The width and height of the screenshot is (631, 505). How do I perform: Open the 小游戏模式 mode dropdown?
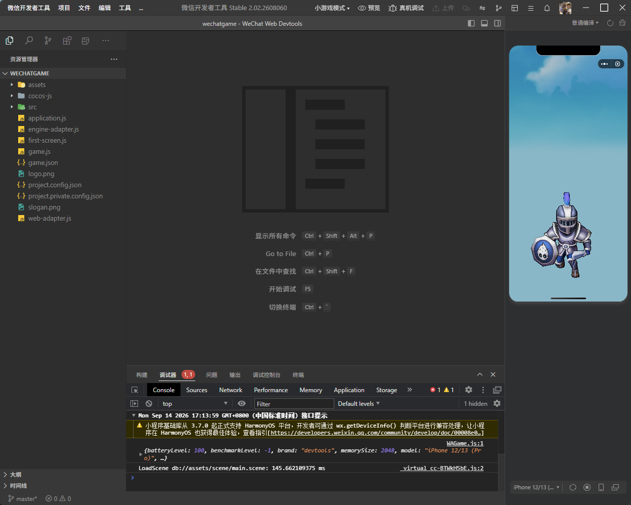pyautogui.click(x=332, y=8)
